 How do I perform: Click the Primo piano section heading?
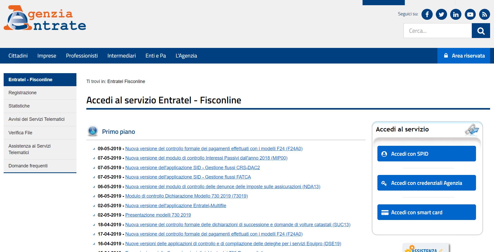118,132
